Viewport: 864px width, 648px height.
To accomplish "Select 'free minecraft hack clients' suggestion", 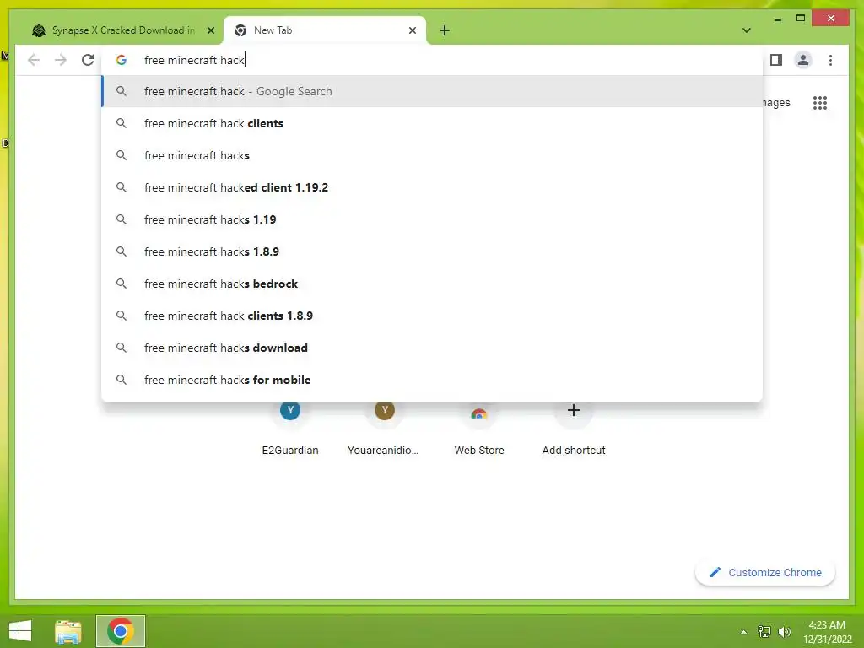I will tap(433, 123).
